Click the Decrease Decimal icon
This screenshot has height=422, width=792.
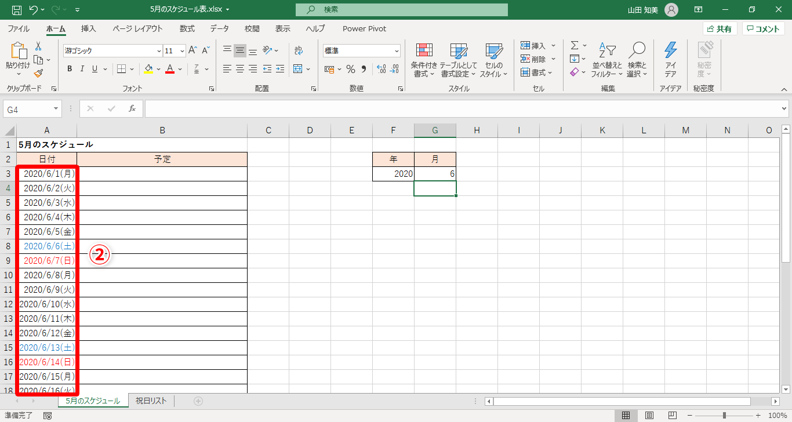click(395, 69)
